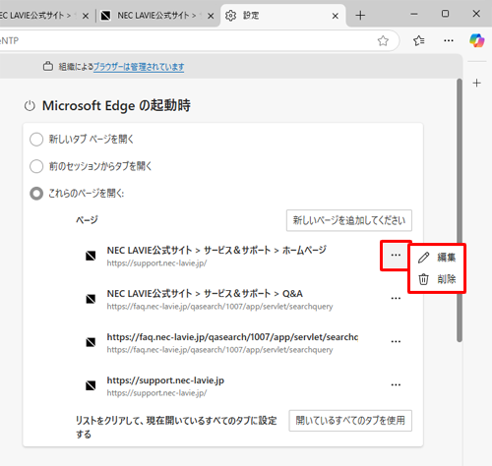Open more actions for ホームページ entry
492x466 pixels.
(396, 255)
